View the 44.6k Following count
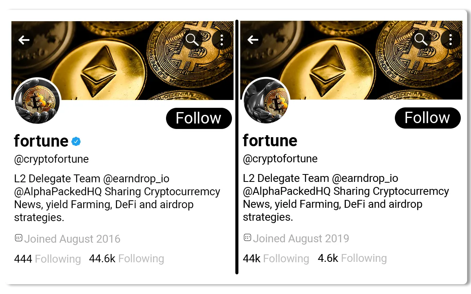This screenshot has width=471, height=294. pos(126,258)
